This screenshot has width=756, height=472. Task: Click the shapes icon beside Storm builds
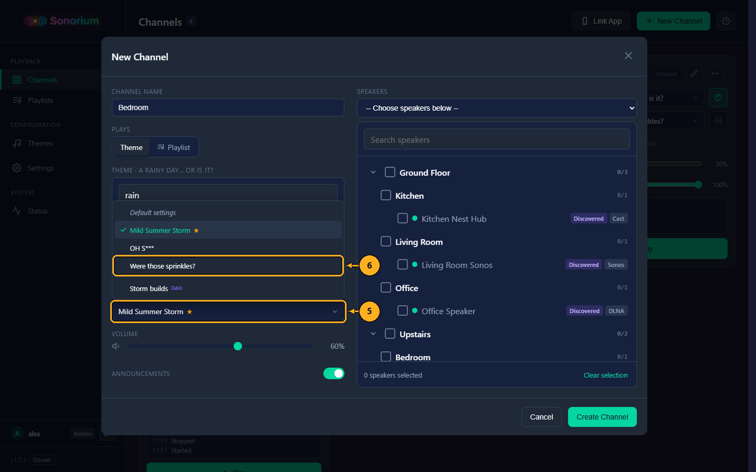point(176,288)
